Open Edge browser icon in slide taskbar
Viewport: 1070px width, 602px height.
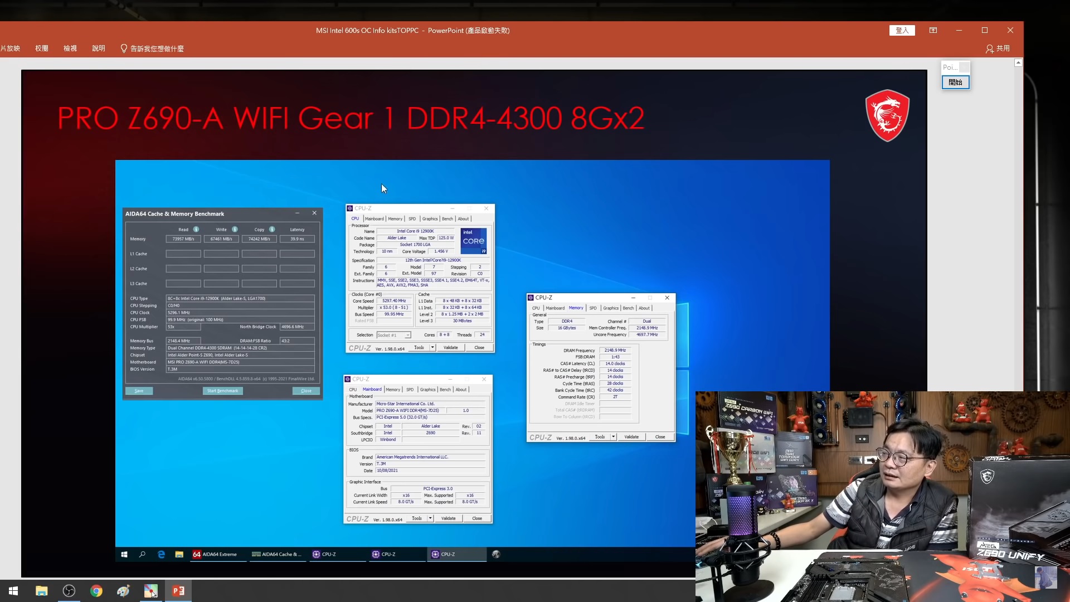pos(161,554)
